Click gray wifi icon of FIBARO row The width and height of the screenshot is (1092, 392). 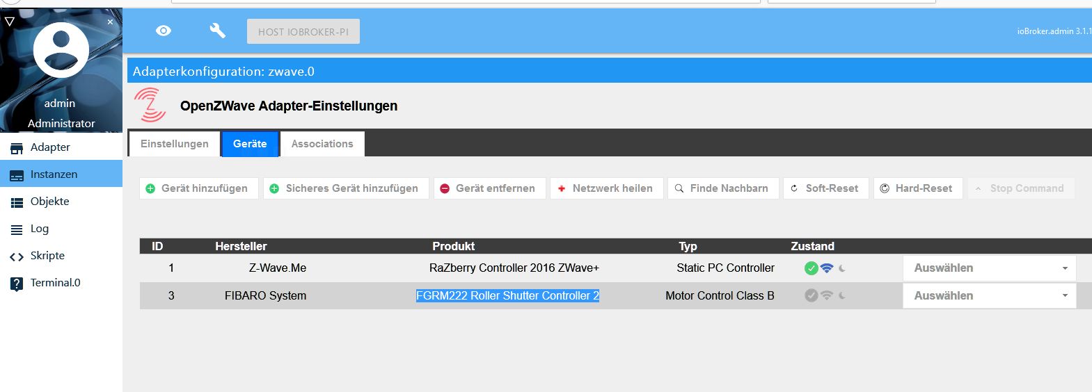click(x=827, y=295)
